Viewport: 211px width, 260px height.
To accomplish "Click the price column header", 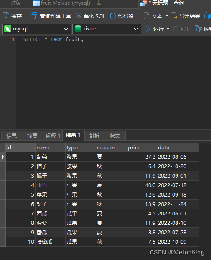I will (142, 148).
